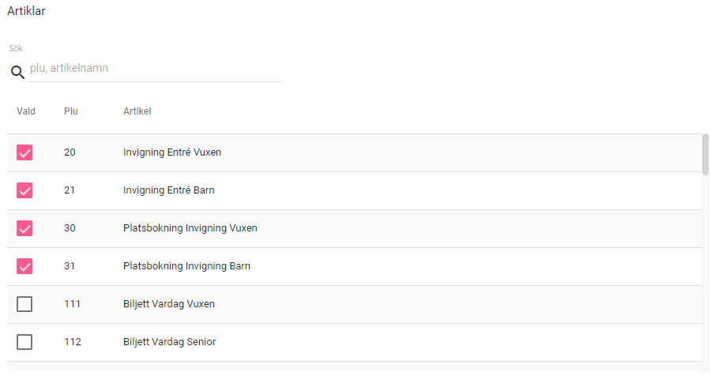Enable the Biljett Vardag Vuxen checkbox
Screen dimensions: 711x376
tap(24, 304)
